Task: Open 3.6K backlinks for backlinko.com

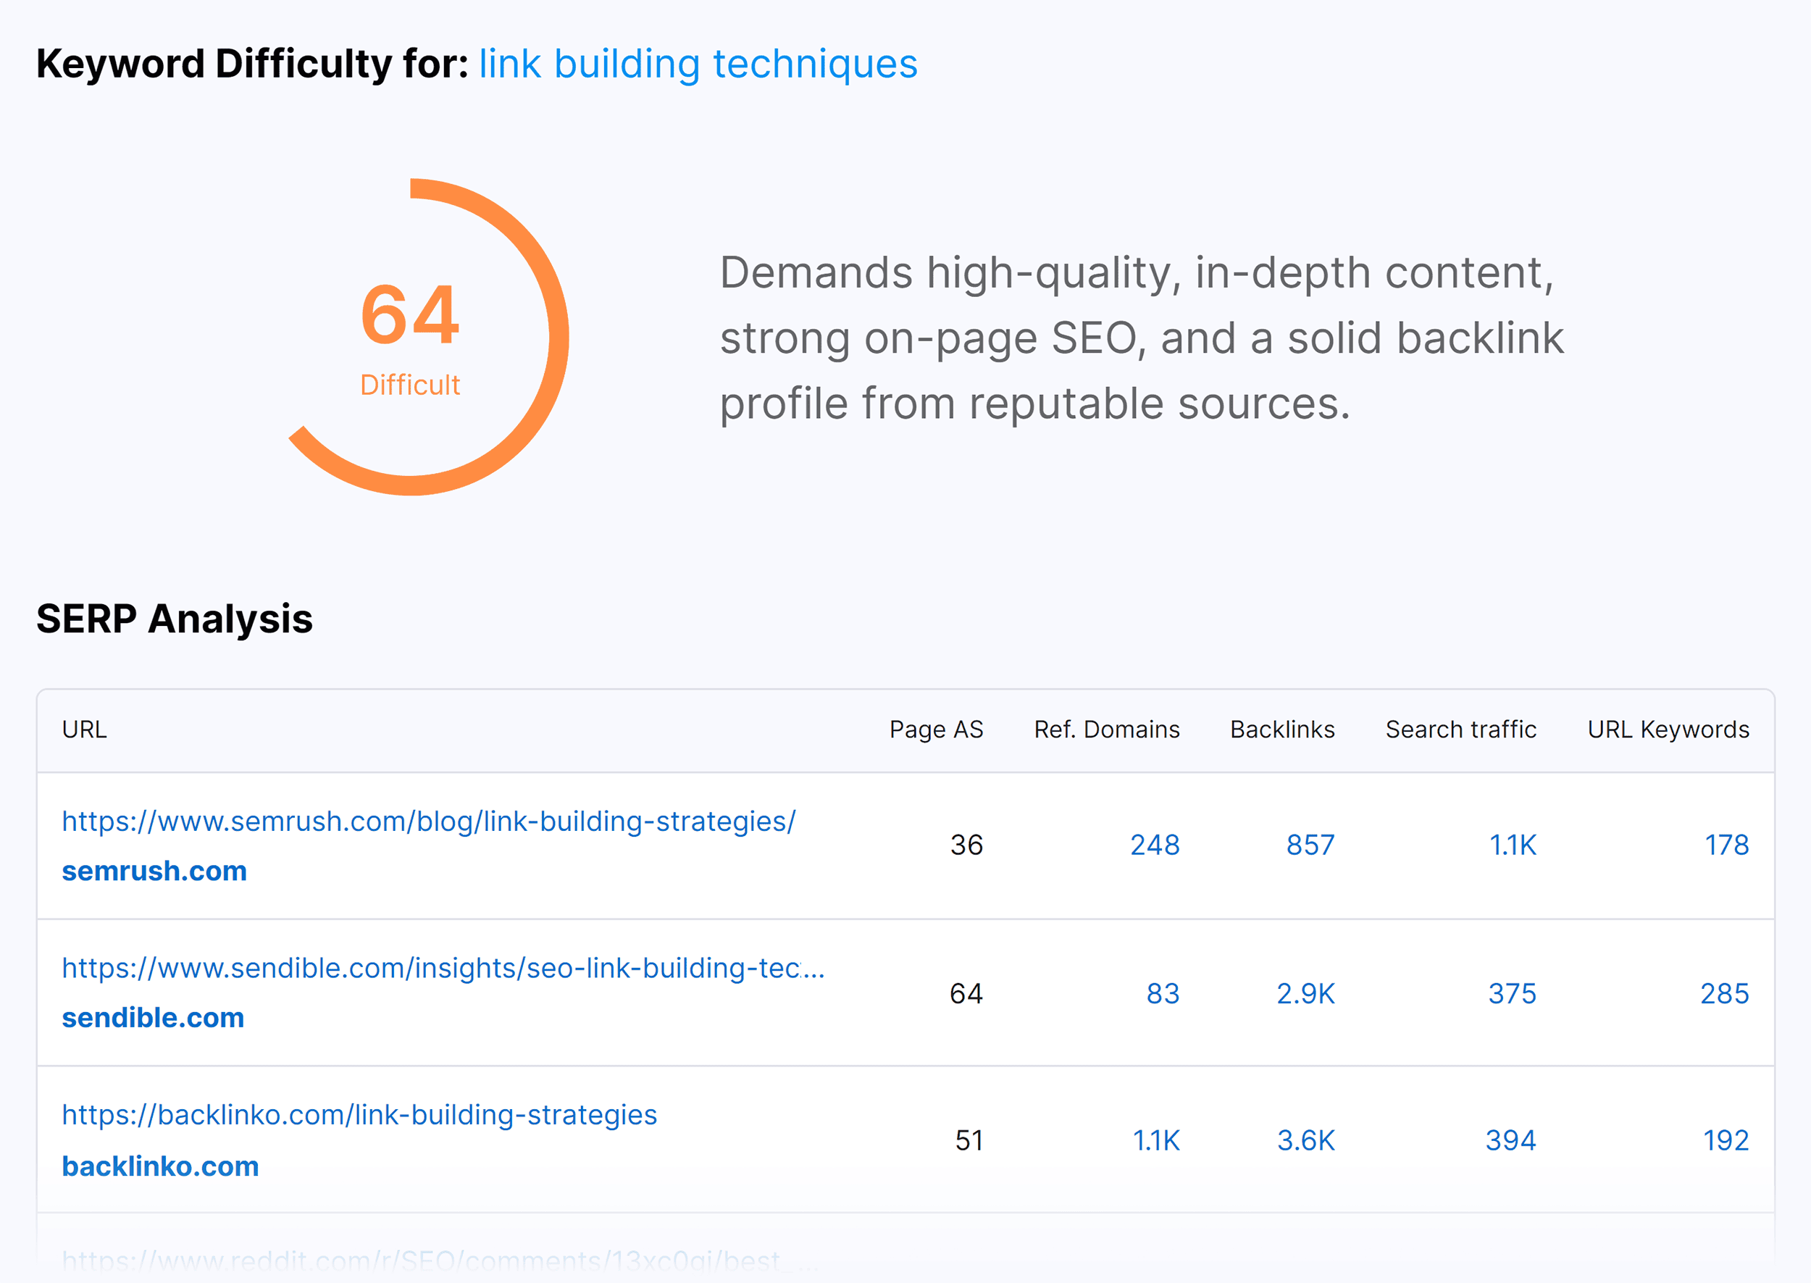Action: tap(1305, 1140)
